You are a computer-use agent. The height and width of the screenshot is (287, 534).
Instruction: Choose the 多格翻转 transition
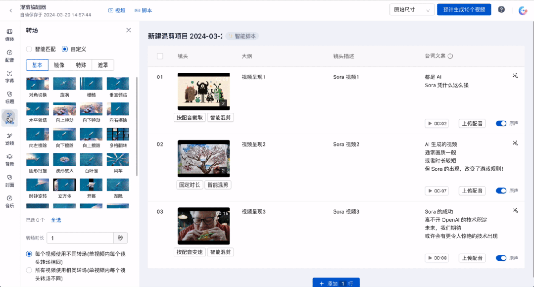click(x=118, y=138)
